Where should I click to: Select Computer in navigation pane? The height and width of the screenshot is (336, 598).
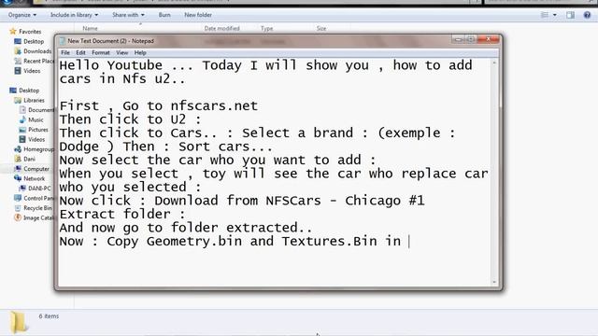(x=36, y=169)
